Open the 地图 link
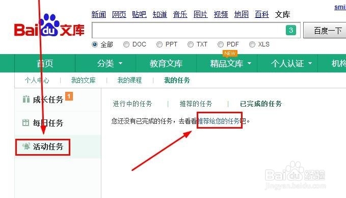Screen dimensions: 346x198 click(242, 15)
